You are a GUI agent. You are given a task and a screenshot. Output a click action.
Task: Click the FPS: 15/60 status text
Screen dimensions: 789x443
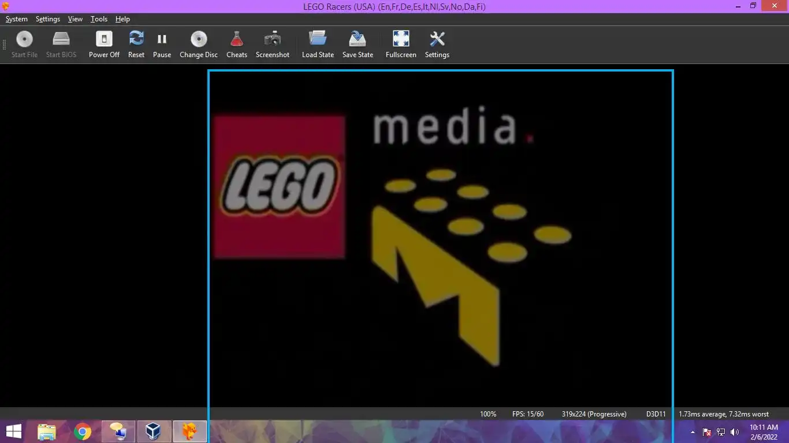point(528,414)
